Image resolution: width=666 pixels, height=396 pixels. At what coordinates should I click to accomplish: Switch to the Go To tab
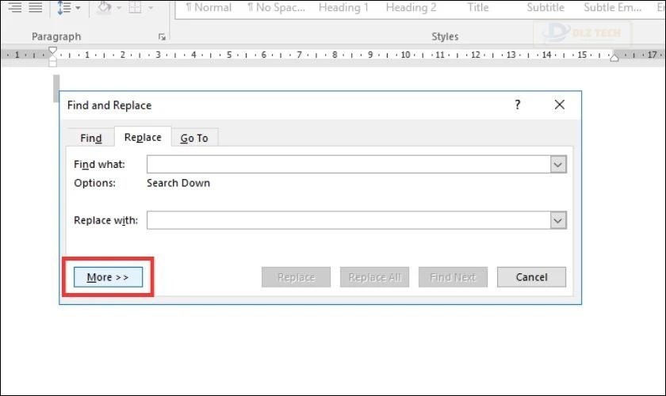point(194,138)
